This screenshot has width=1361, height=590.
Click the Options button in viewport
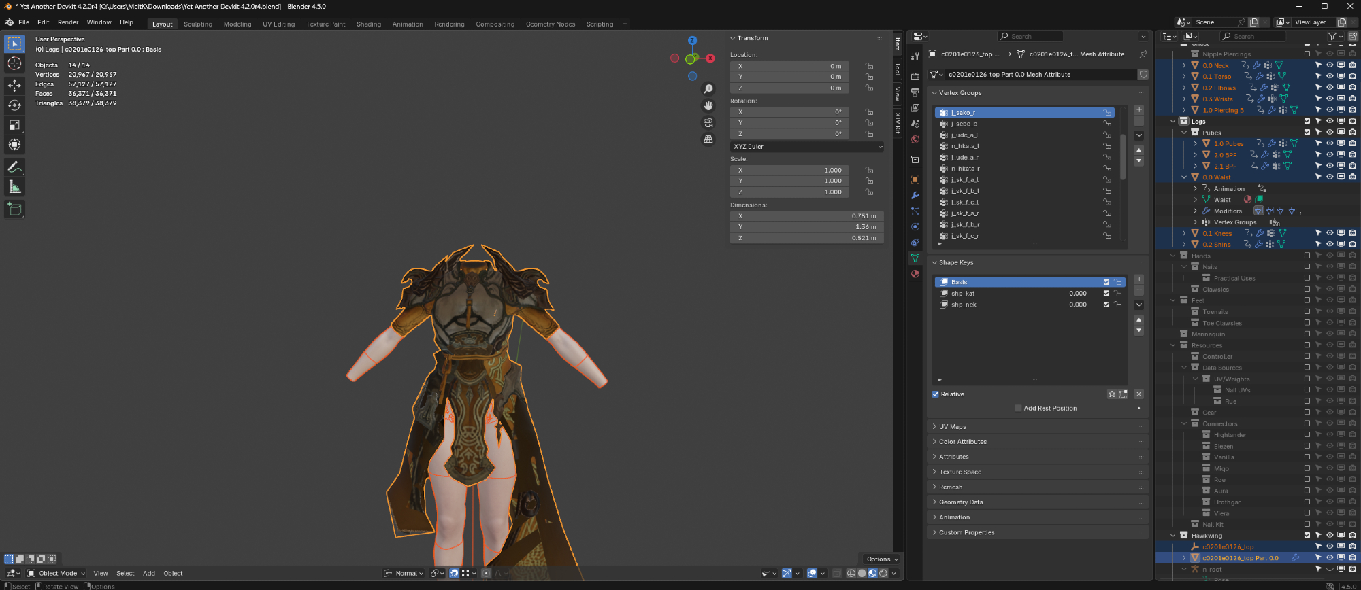[x=882, y=559]
